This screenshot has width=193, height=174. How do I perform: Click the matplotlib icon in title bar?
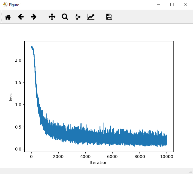[x=5, y=5]
